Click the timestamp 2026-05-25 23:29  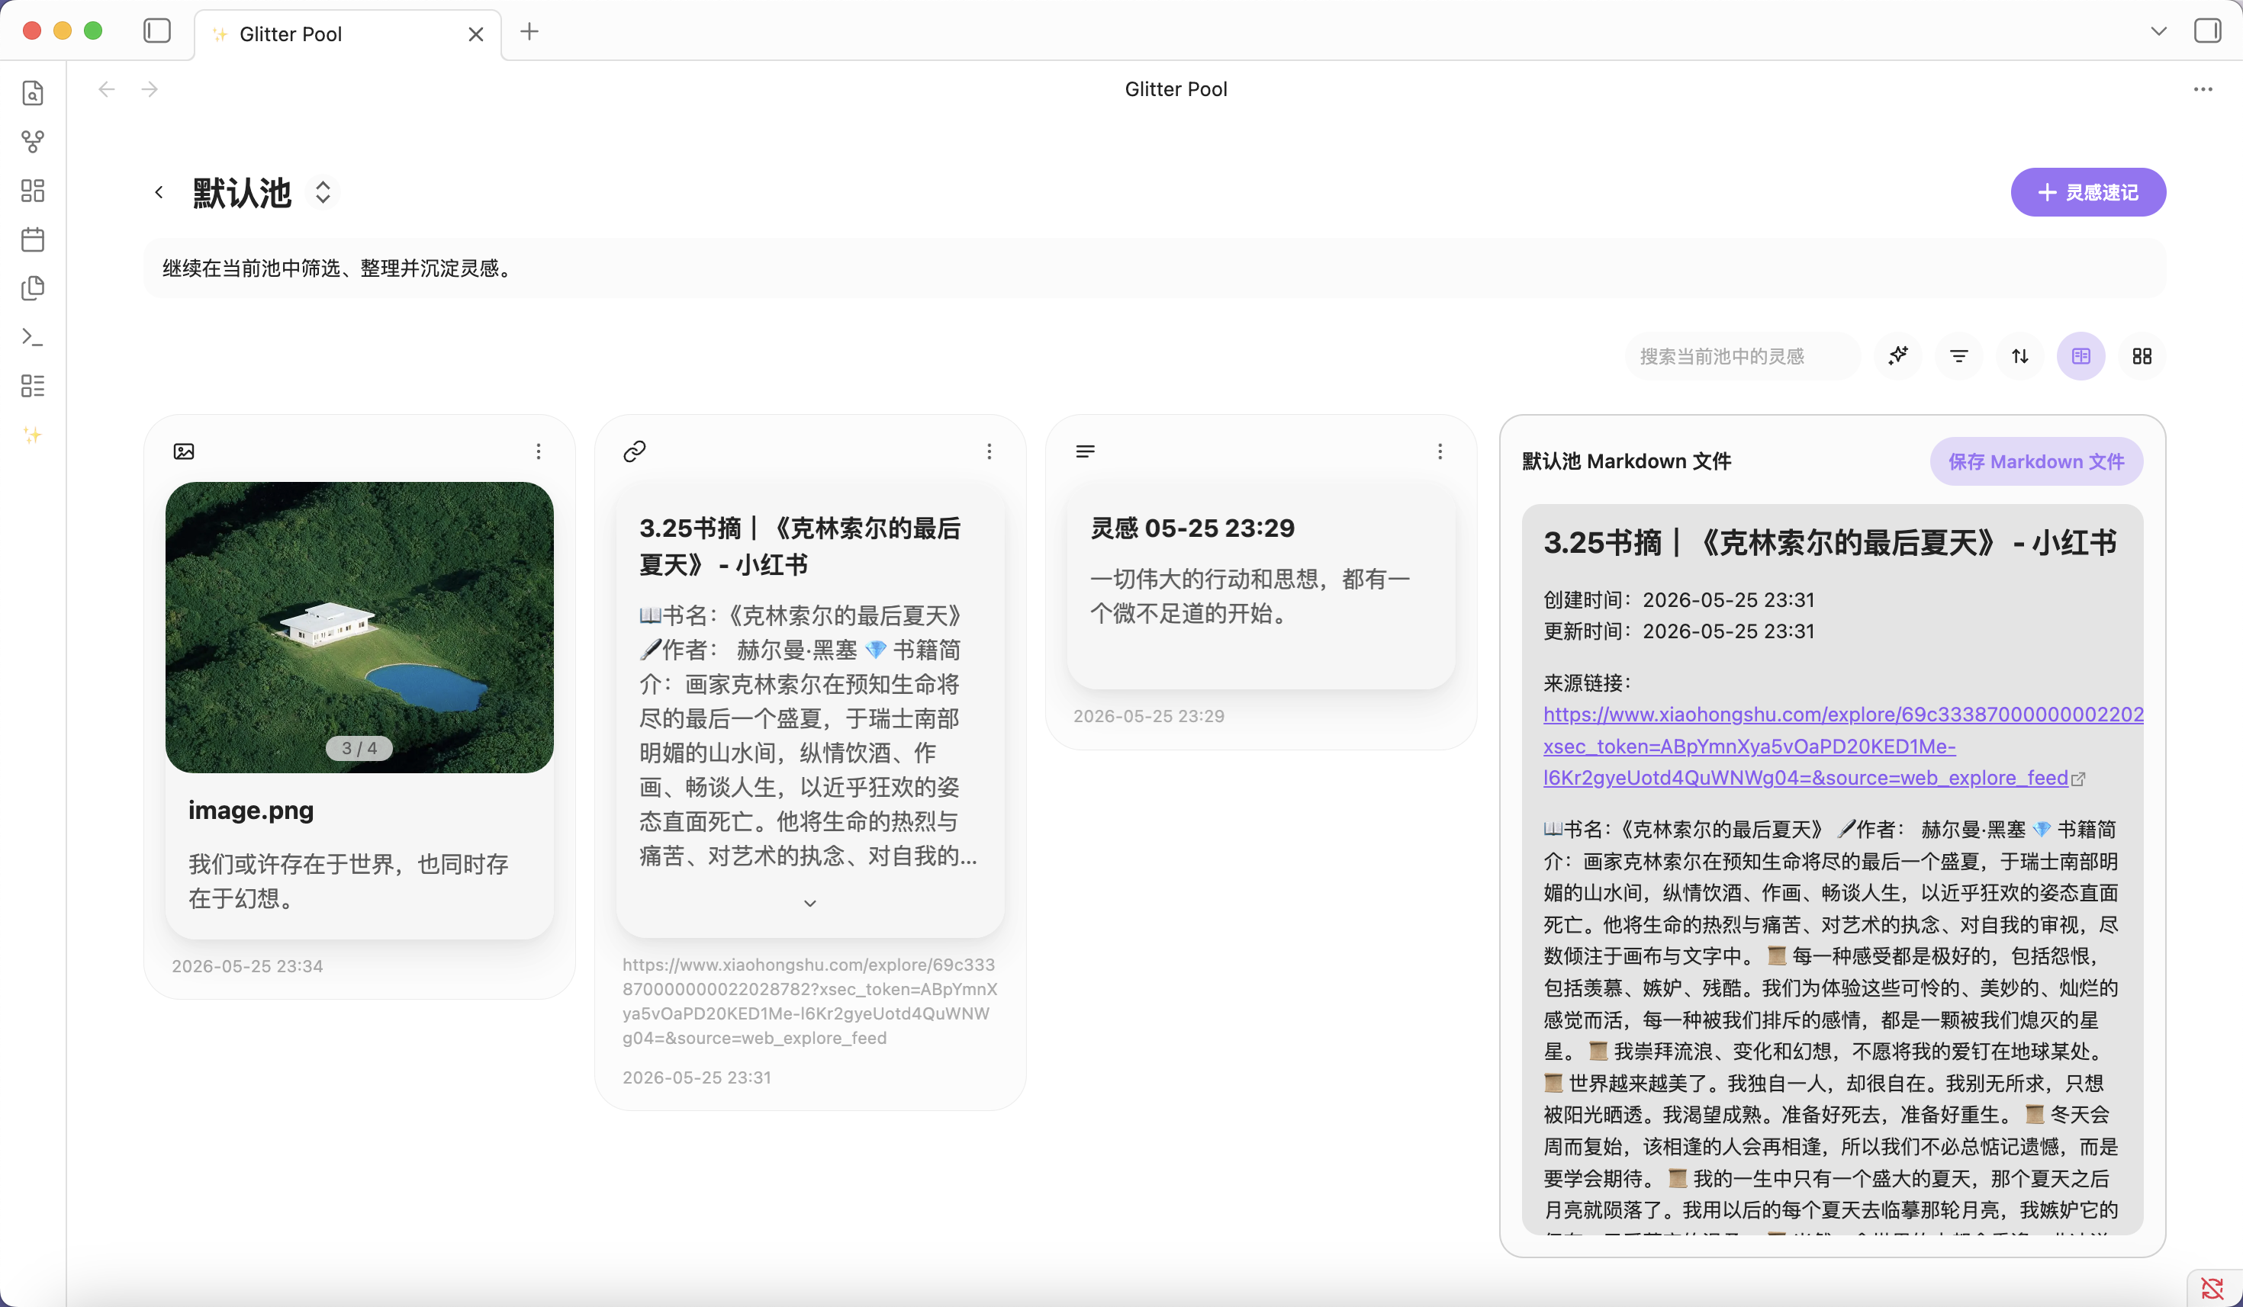pyautogui.click(x=1149, y=716)
